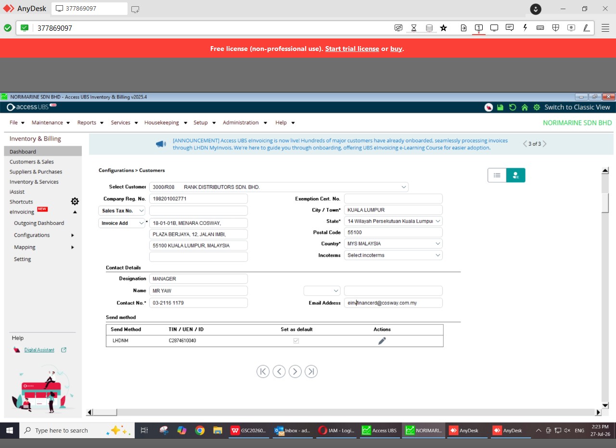Screen dimensions: 616x448
Task: Show the next announcement arrow
Action: (x=544, y=144)
